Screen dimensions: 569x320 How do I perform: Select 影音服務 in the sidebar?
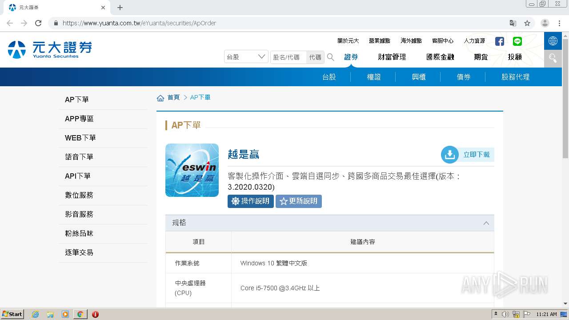point(103,214)
